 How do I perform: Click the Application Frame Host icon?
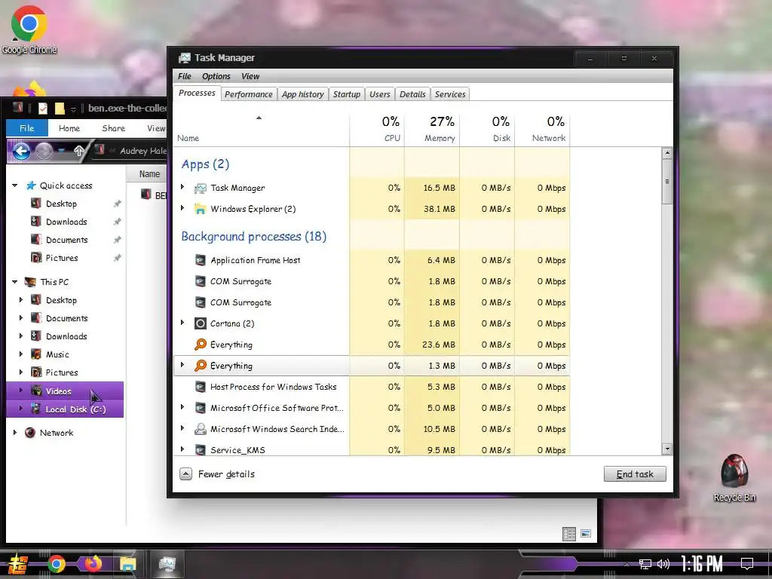pyautogui.click(x=200, y=260)
